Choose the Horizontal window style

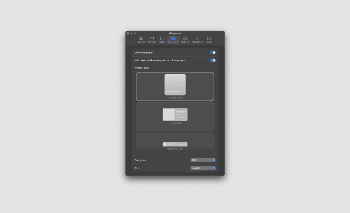point(175,116)
